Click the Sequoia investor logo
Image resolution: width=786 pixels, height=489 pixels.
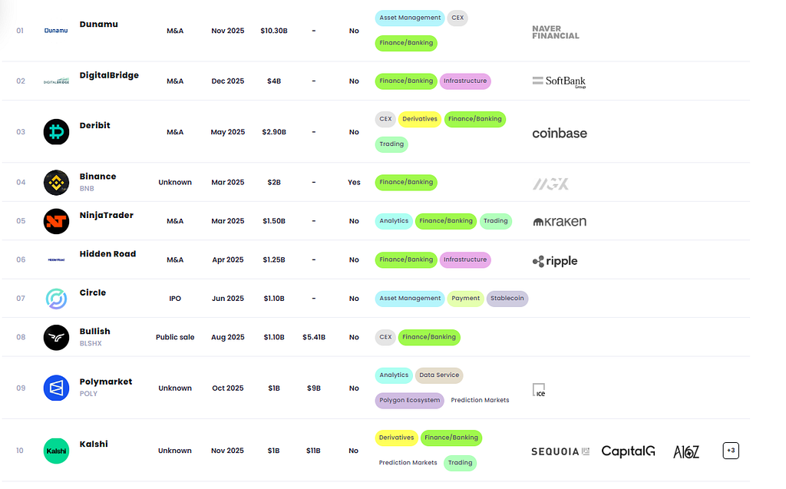pos(560,452)
